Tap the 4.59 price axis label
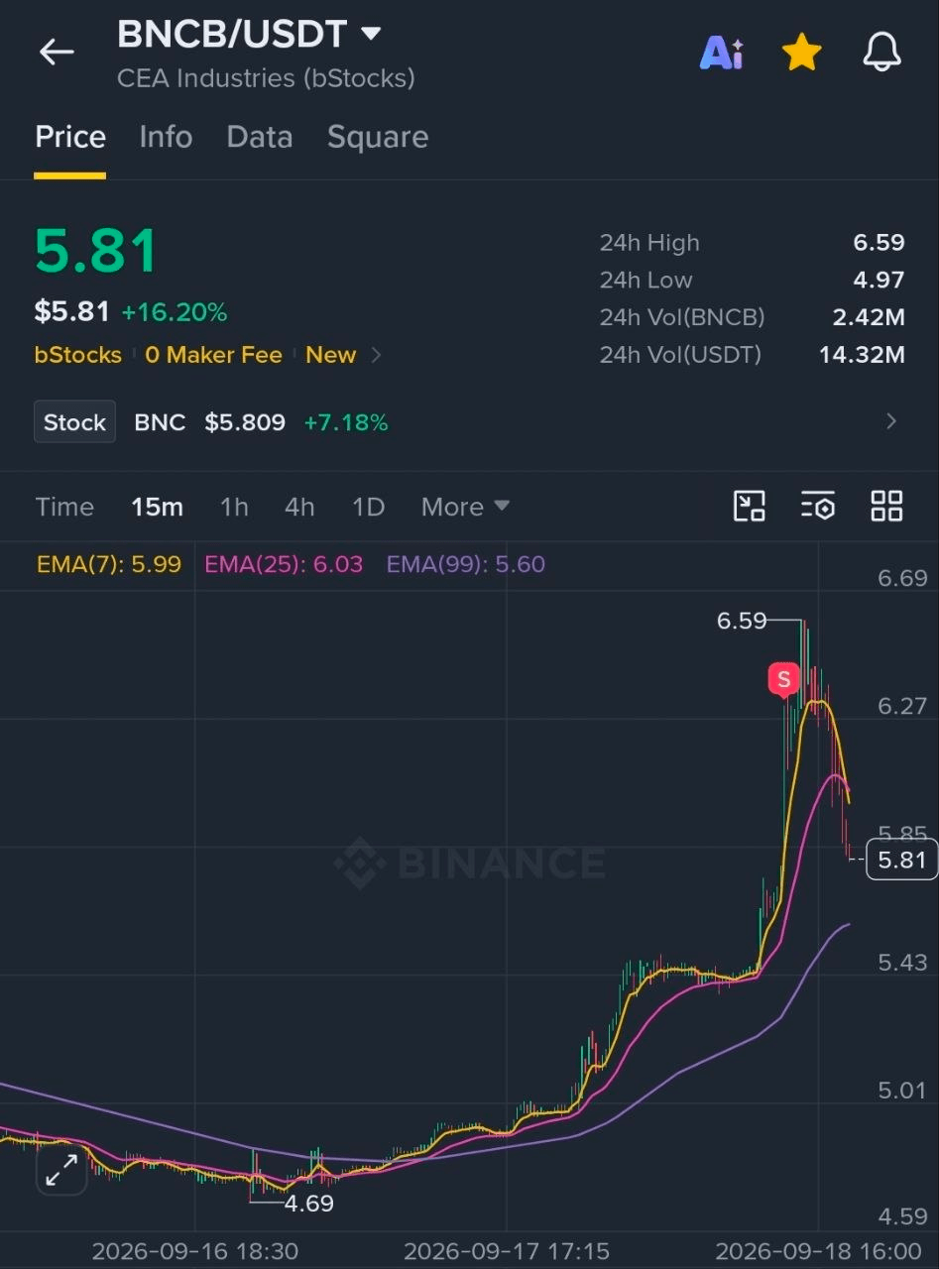This screenshot has width=939, height=1269. [902, 1215]
